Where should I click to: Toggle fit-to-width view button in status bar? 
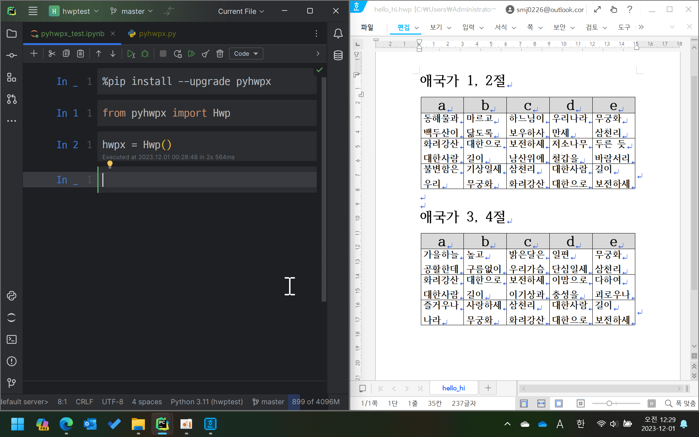541,403
